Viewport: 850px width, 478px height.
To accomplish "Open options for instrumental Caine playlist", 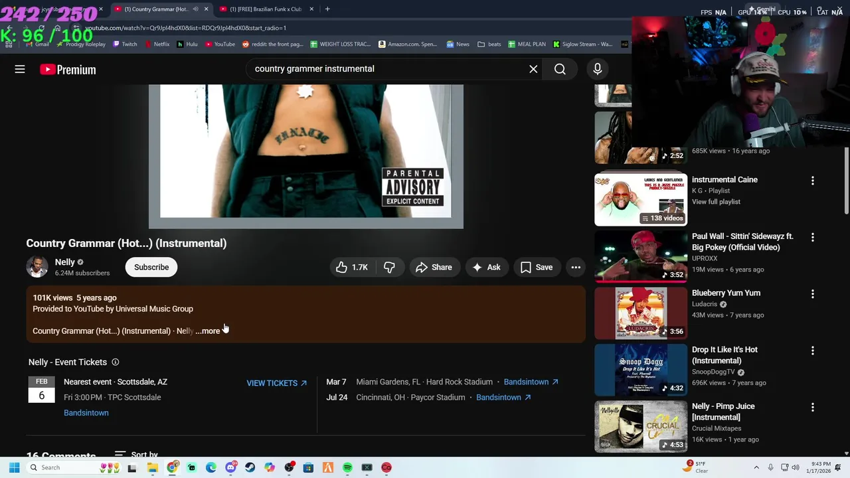I will (x=812, y=181).
